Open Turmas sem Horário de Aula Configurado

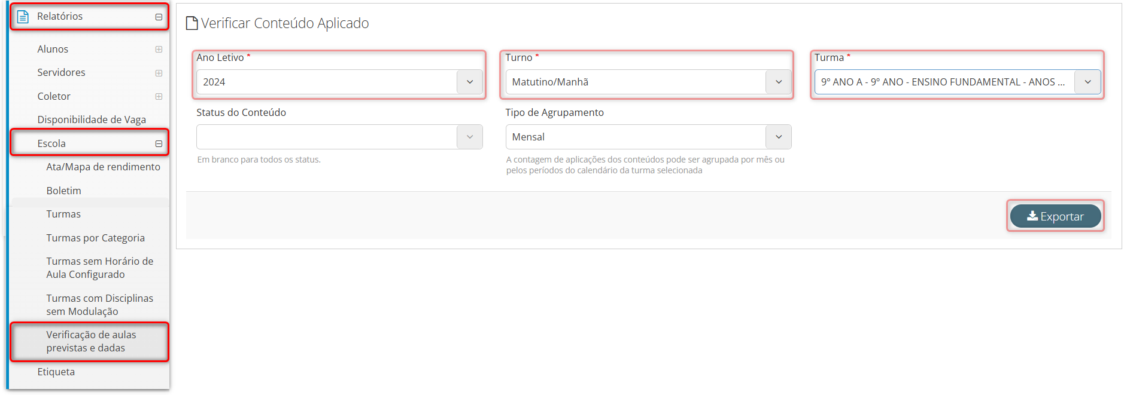[x=99, y=268]
